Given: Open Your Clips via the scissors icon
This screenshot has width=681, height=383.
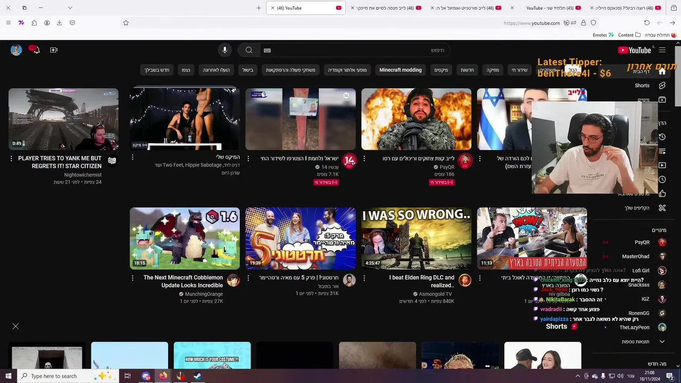Looking at the screenshot, I should pos(662,208).
